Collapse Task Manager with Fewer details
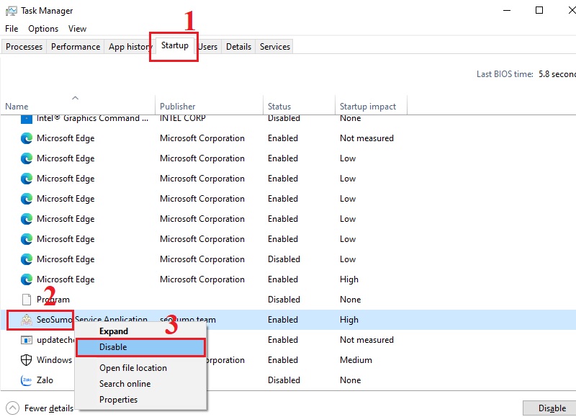 pyautogui.click(x=40, y=408)
